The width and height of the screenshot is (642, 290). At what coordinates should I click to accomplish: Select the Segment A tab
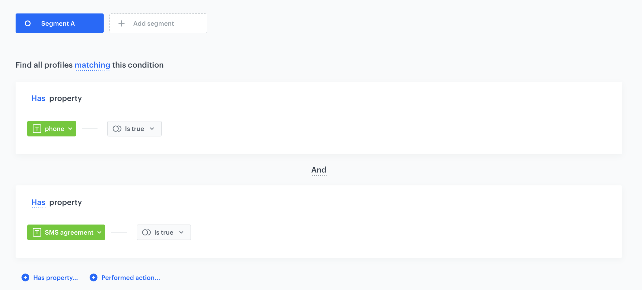coord(59,23)
